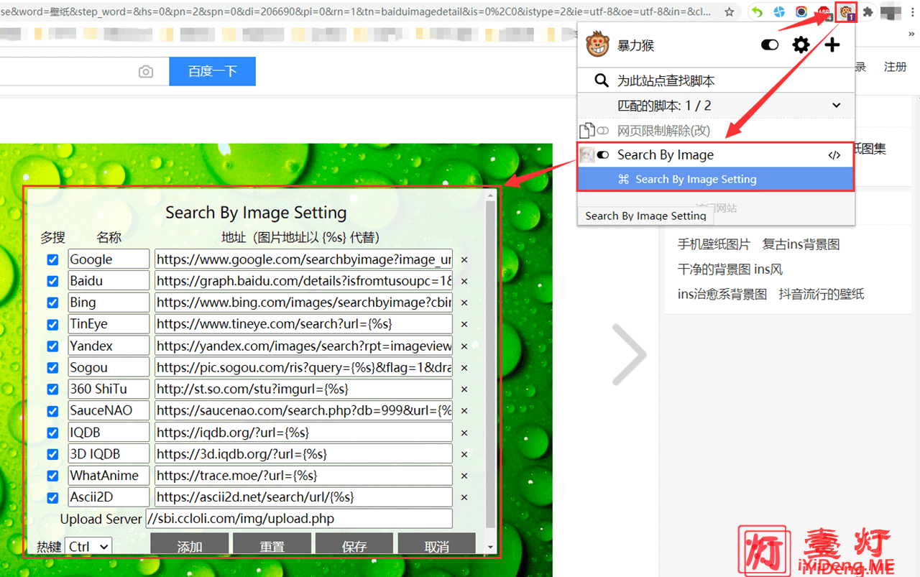
Task: Delete the IQDB engine row
Action: 464,433
